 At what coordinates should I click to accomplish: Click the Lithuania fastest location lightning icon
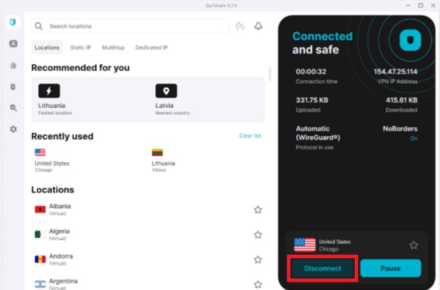[49, 91]
